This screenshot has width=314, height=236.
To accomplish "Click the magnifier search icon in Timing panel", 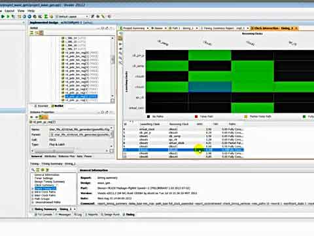I will [x=33, y=170].
